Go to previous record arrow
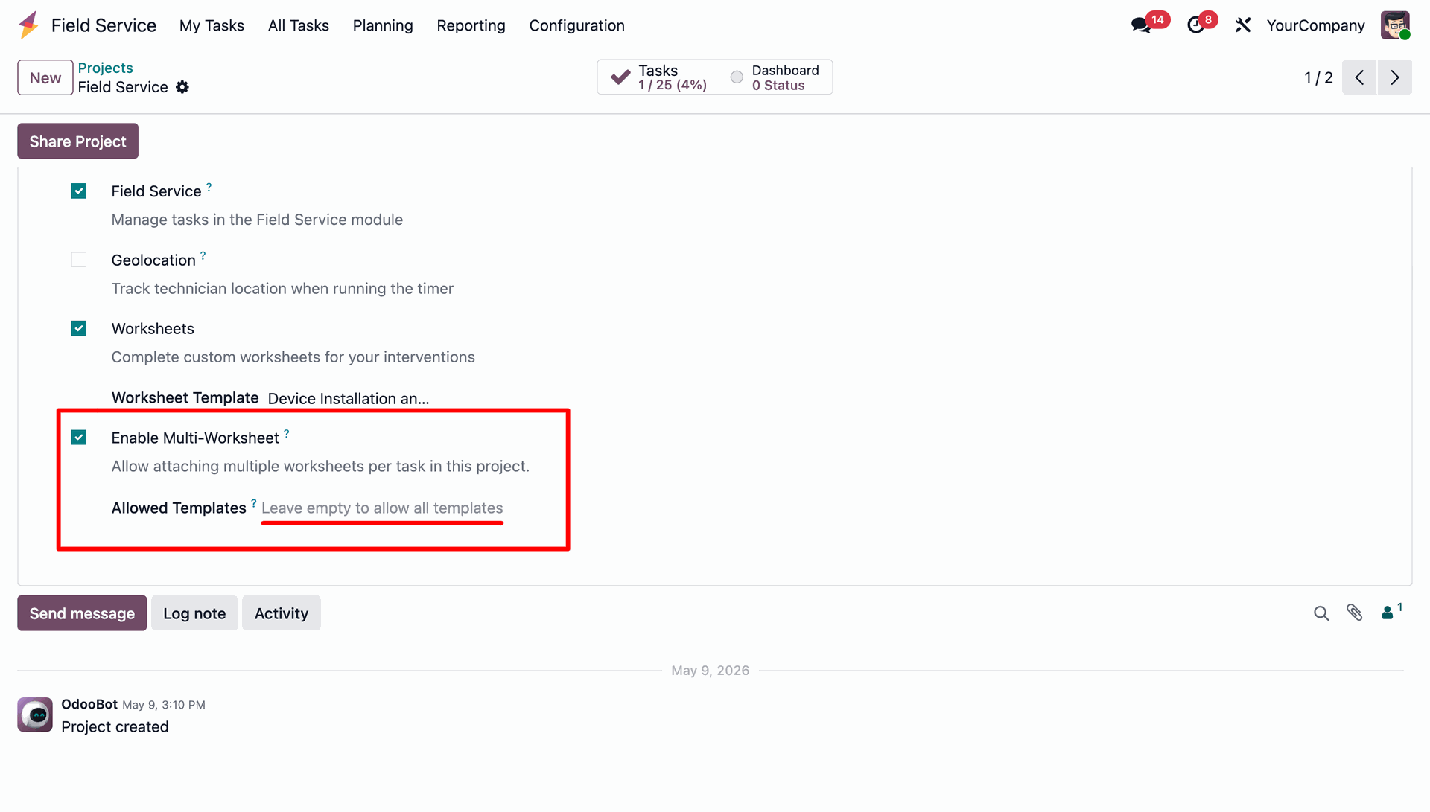Viewport: 1430px width, 812px height. (x=1359, y=77)
